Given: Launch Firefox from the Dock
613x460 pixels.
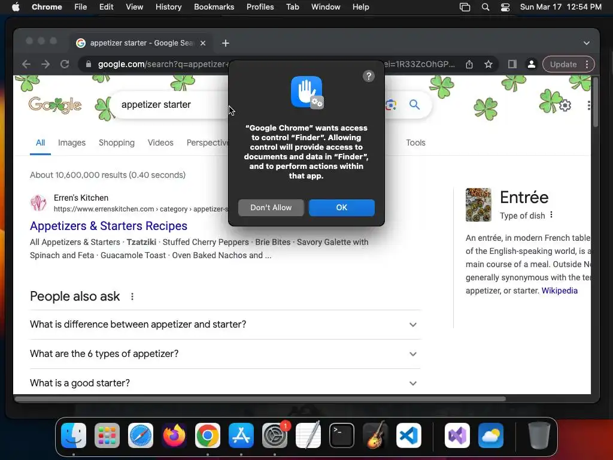Looking at the screenshot, I should tap(174, 435).
